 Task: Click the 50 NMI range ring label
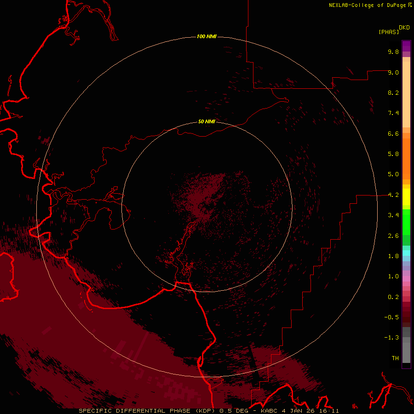click(207, 121)
